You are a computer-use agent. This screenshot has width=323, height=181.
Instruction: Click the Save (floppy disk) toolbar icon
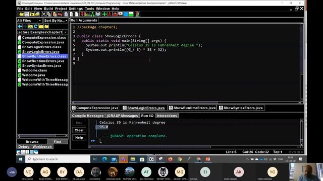point(27,14)
